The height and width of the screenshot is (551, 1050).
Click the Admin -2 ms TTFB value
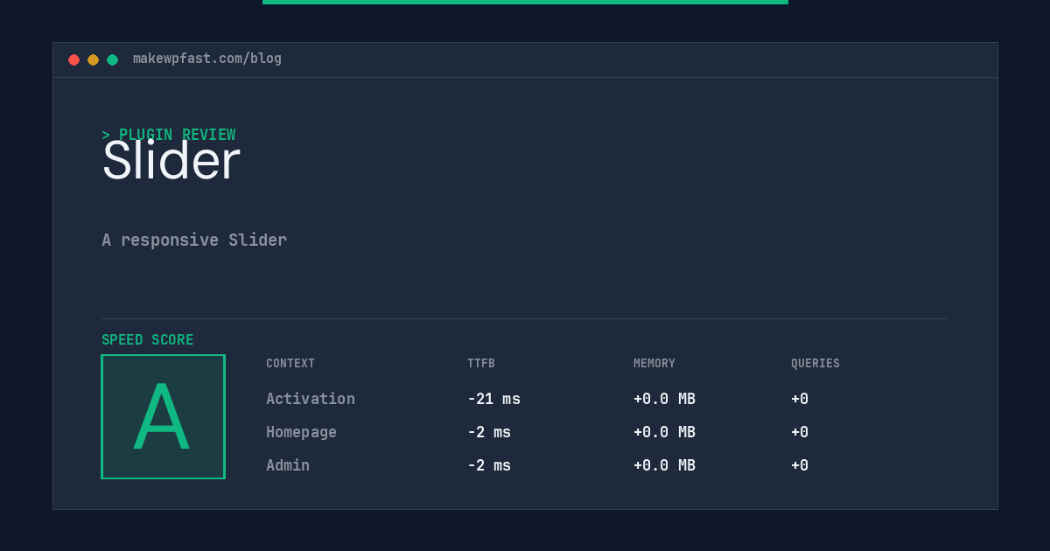coord(489,465)
